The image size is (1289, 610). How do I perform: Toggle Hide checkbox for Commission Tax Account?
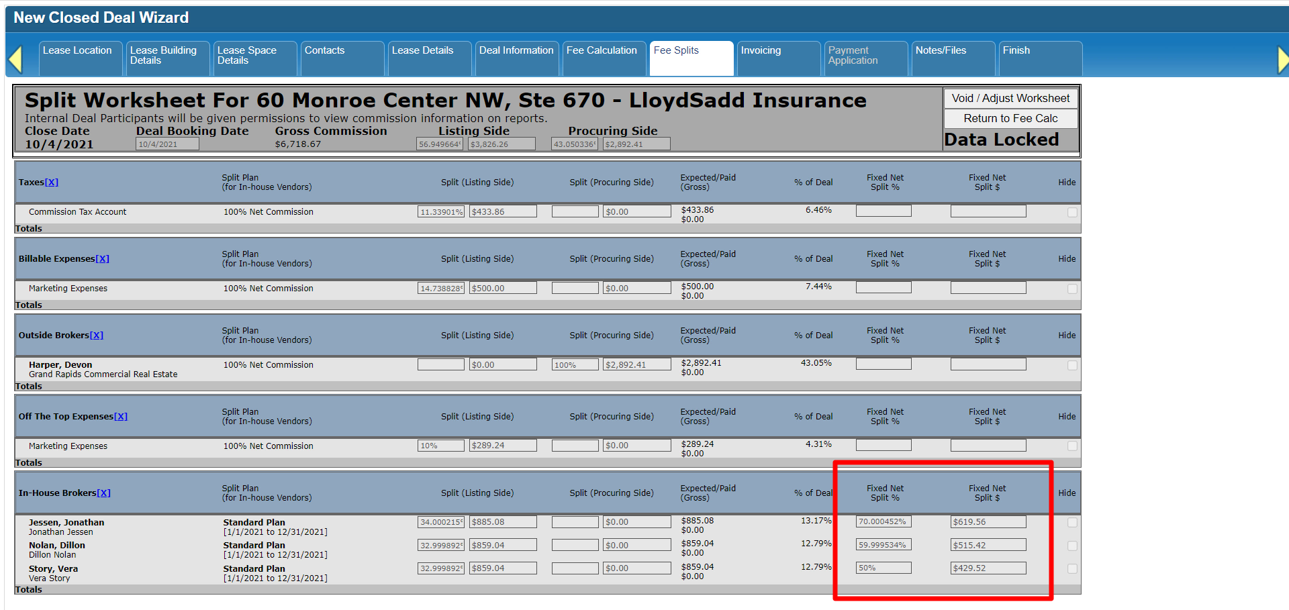pos(1072,213)
